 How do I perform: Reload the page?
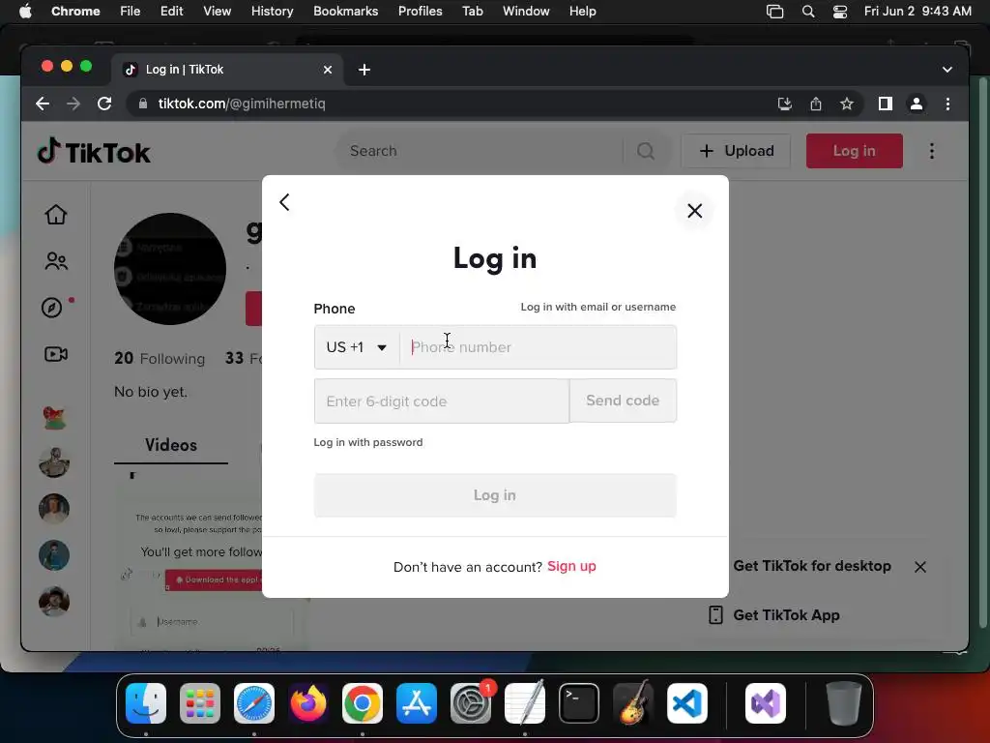coord(104,104)
